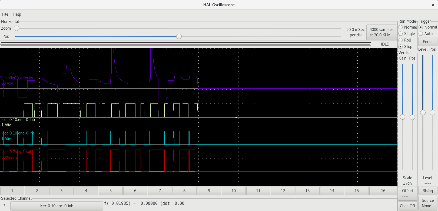Image resolution: width=438 pixels, height=211 pixels.
Task: Click the 20.0 mSec per div readout
Action: 356,32
